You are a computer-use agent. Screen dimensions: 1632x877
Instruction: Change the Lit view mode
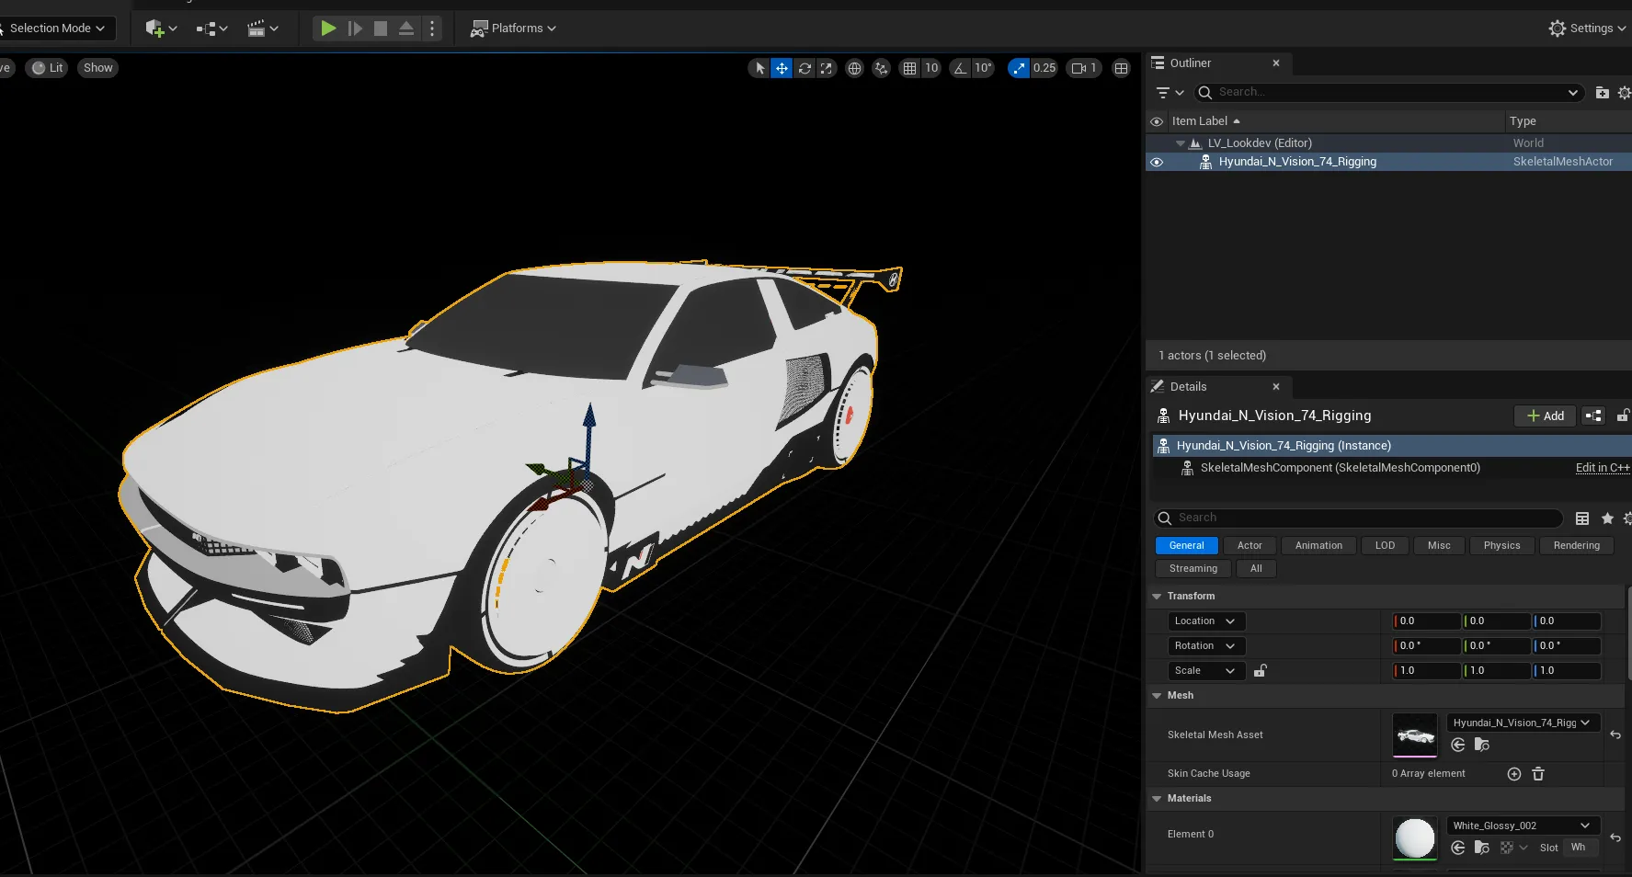coord(47,68)
